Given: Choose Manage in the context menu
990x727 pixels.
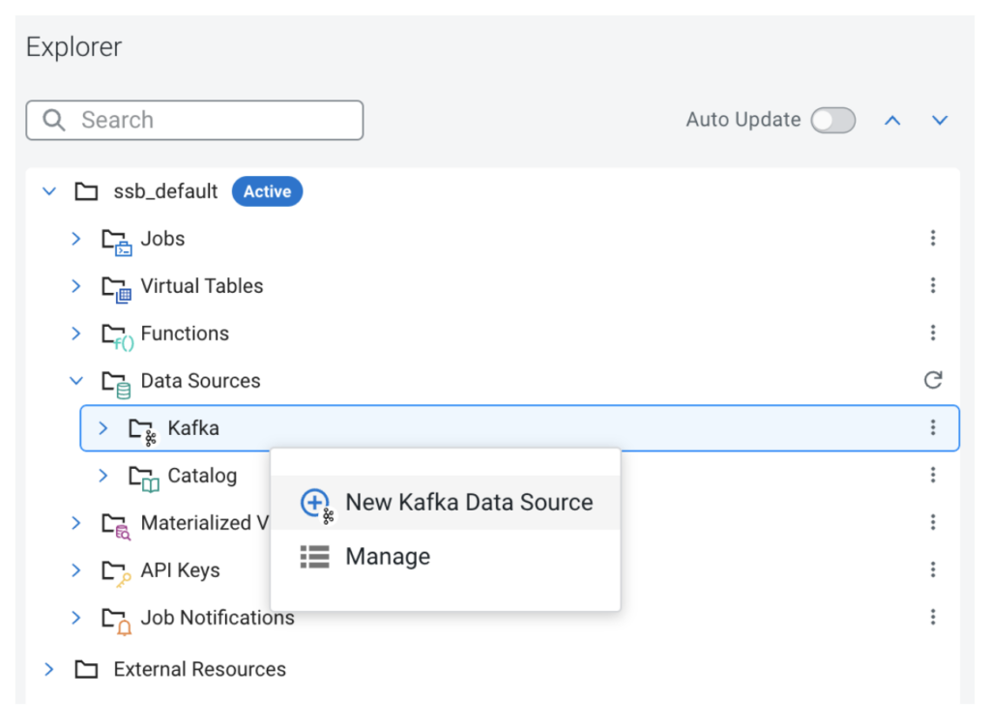Looking at the screenshot, I should tap(388, 556).
